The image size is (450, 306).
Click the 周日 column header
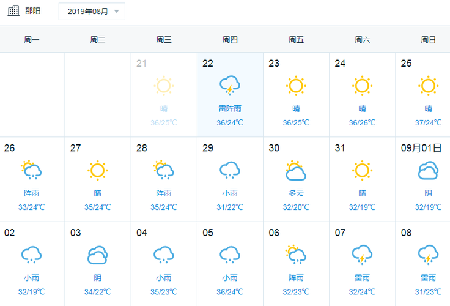[428, 39]
